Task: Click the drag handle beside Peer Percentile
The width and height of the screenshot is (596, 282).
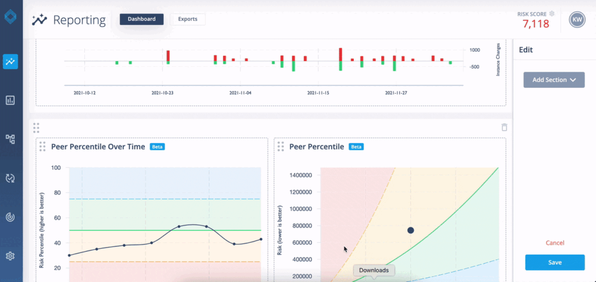Action: 281,147
